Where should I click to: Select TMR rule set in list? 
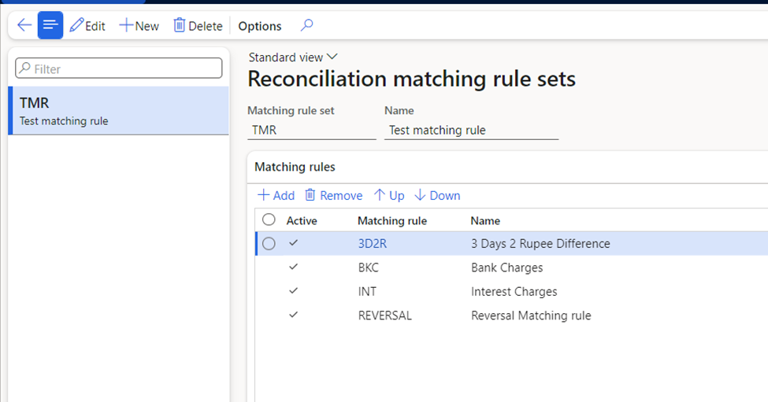pos(119,110)
